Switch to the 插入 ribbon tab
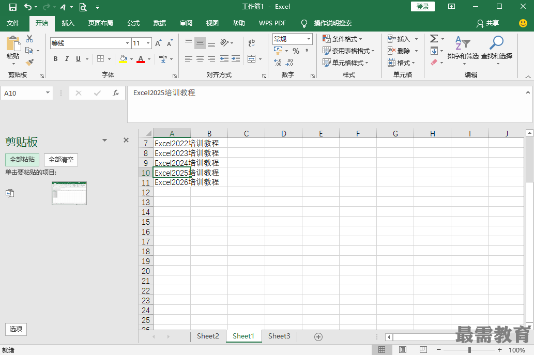Image resolution: width=534 pixels, height=355 pixels. (68, 23)
